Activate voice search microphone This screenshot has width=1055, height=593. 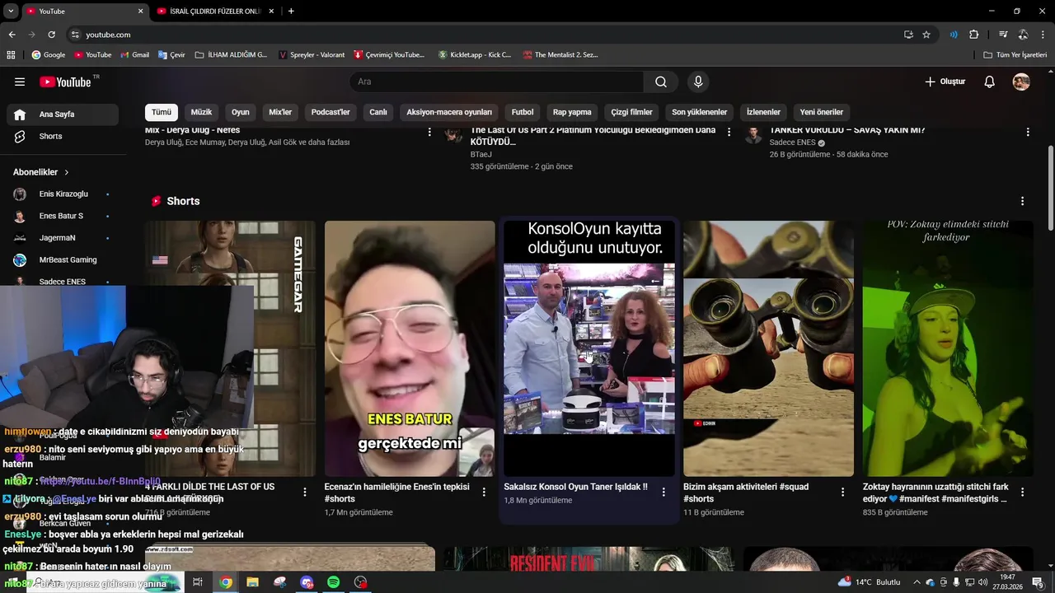coord(698,82)
